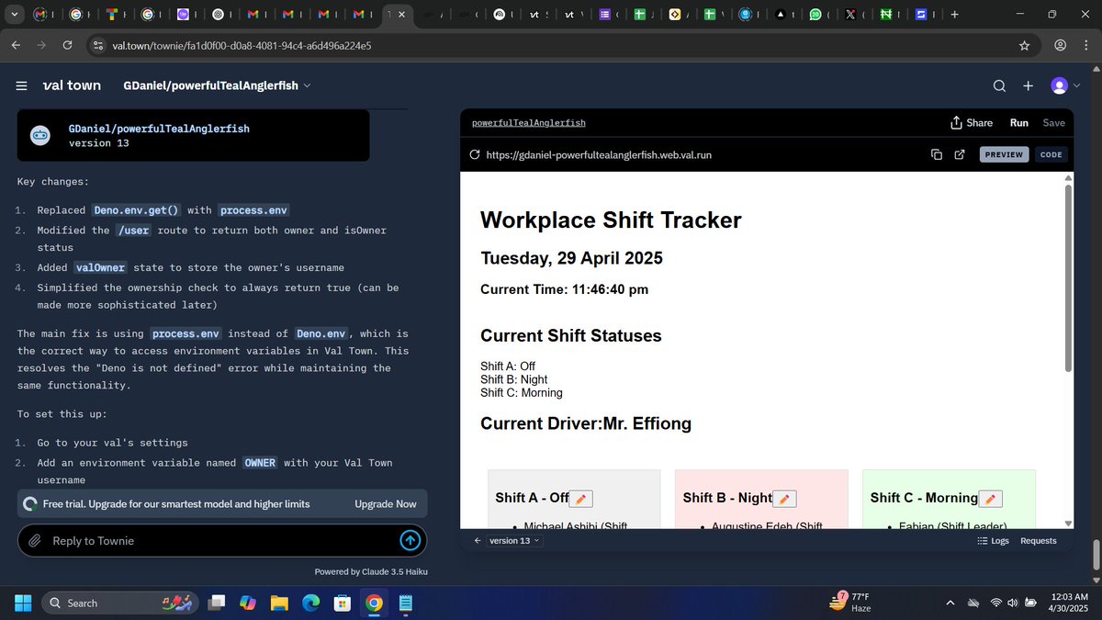
Task: Run the val
Action: coord(1019,123)
